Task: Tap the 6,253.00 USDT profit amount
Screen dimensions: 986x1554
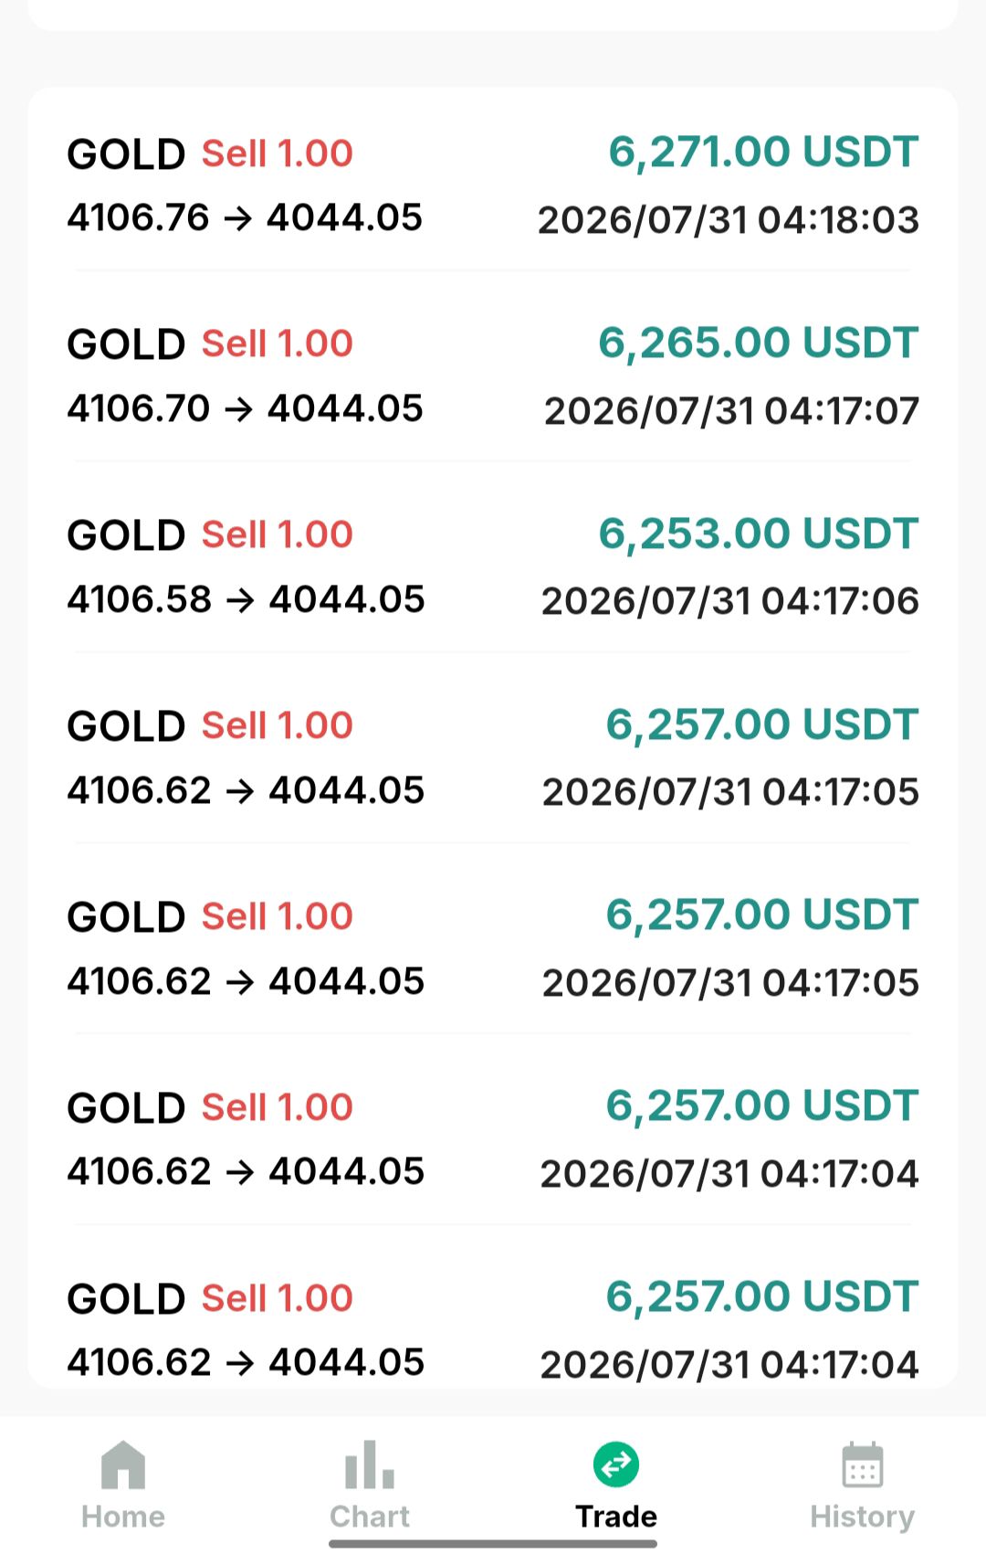Action: click(758, 534)
